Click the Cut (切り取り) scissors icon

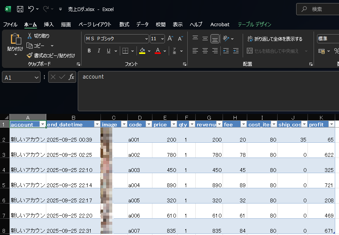[30, 36]
